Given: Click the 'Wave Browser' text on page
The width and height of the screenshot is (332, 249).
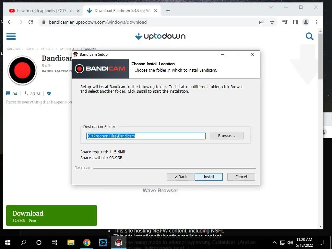Looking at the screenshot, I should point(160,190).
